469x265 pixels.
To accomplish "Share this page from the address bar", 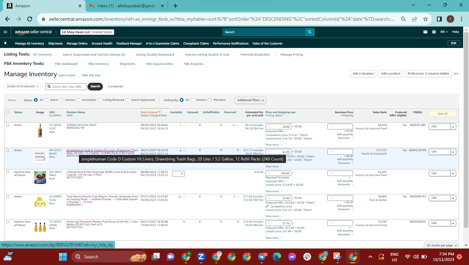I will point(414,19).
